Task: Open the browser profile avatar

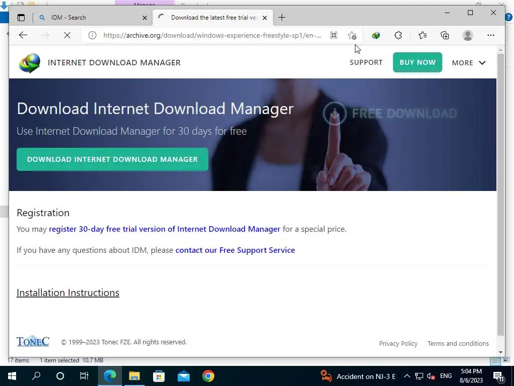Action: 468,35
